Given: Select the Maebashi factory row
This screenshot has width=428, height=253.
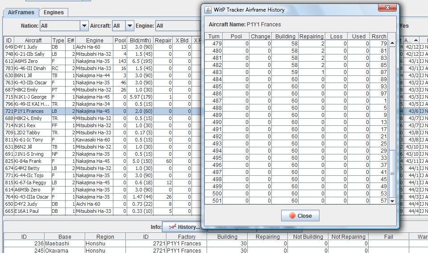Looking at the screenshot, I should (216, 244).
